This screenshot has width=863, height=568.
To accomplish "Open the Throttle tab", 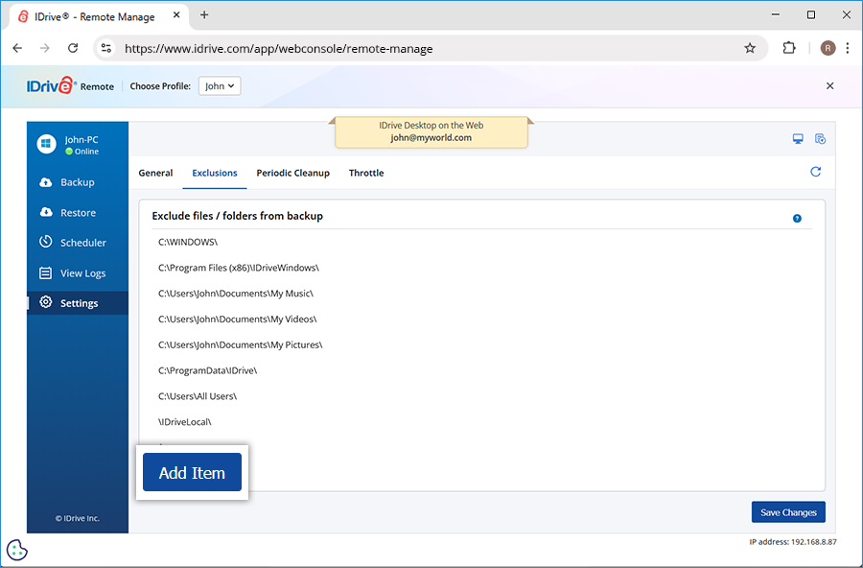I will [x=366, y=173].
